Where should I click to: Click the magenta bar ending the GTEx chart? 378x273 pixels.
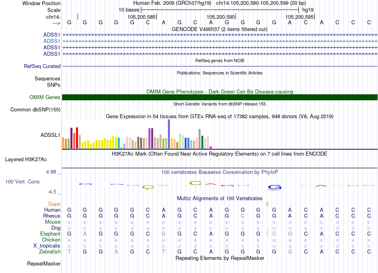211,147
